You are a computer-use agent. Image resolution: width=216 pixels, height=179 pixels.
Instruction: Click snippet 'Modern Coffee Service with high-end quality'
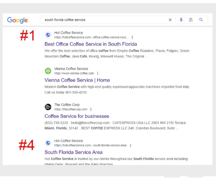117,87
